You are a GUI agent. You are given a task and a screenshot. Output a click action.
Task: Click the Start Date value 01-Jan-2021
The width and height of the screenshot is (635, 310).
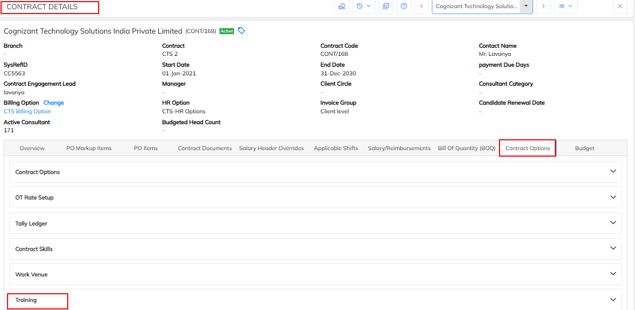pyautogui.click(x=179, y=73)
